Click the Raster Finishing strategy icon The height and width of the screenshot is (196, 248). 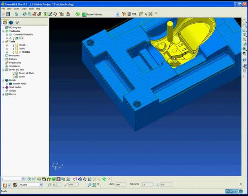[84, 15]
